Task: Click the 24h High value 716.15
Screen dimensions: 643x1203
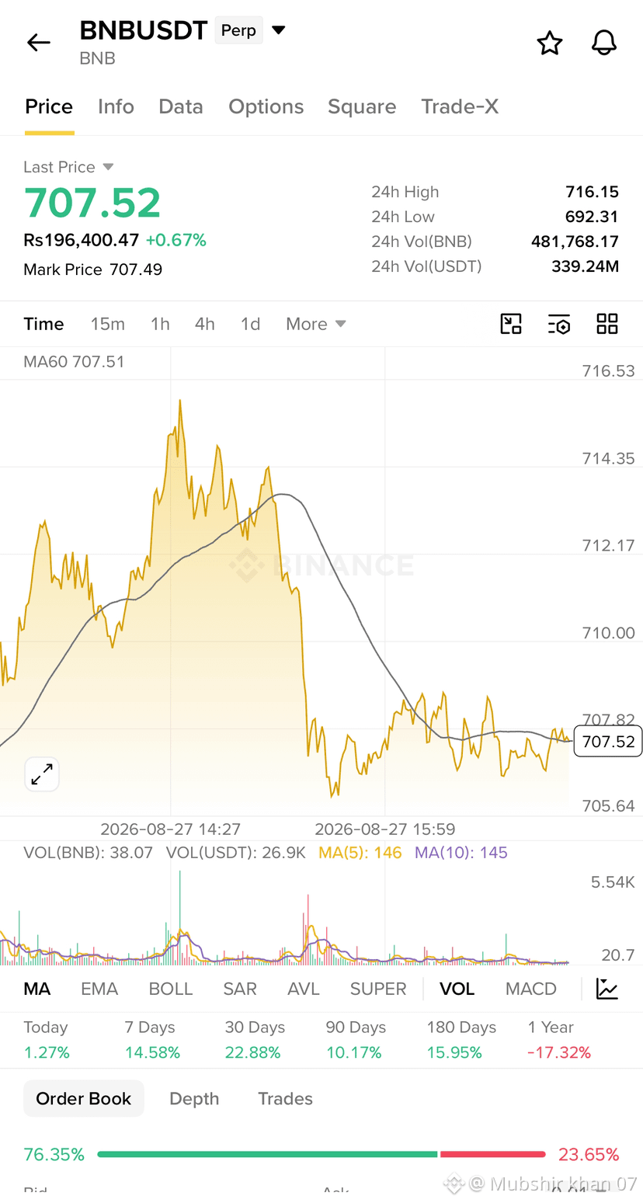Action: pos(592,192)
